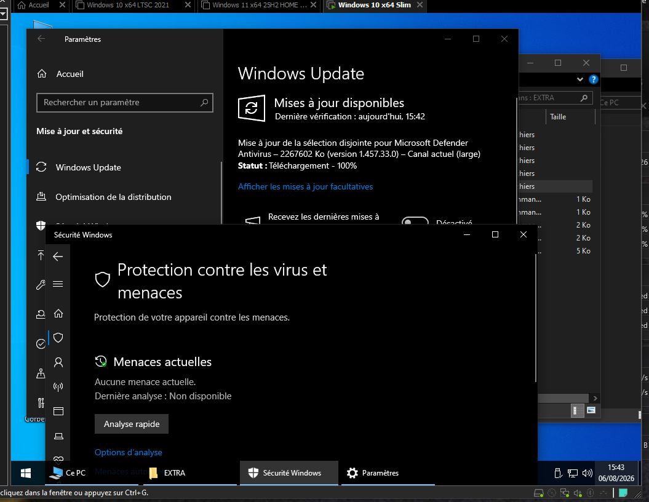Toggle the Recevez les dernières mises à jour switch
Image resolution: width=649 pixels, height=502 pixels.
[x=415, y=221]
